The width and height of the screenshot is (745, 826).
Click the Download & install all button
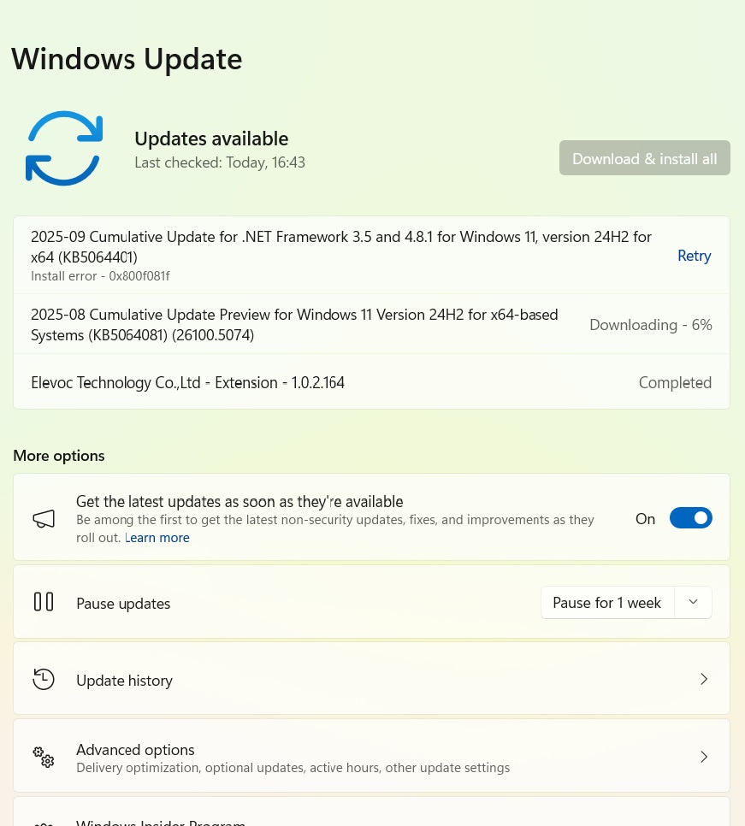(x=644, y=157)
